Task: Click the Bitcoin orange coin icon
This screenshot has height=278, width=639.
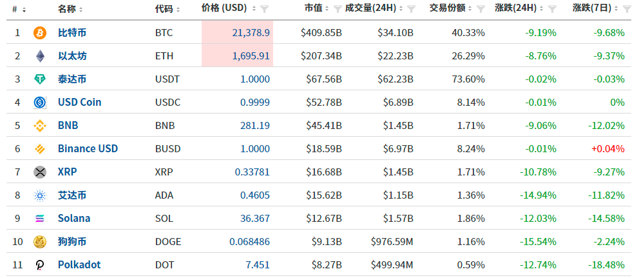Action: coord(40,33)
